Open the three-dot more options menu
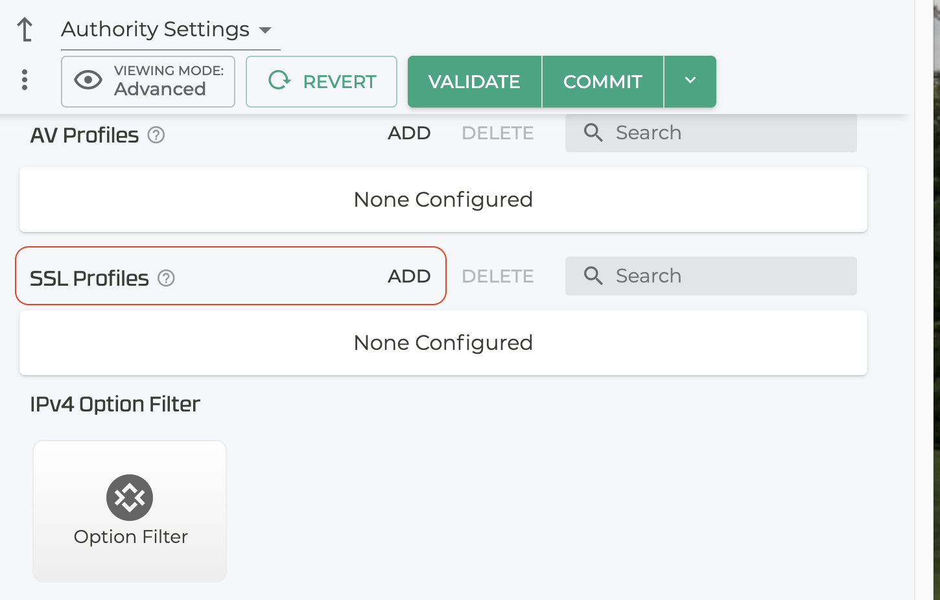 click(x=25, y=80)
